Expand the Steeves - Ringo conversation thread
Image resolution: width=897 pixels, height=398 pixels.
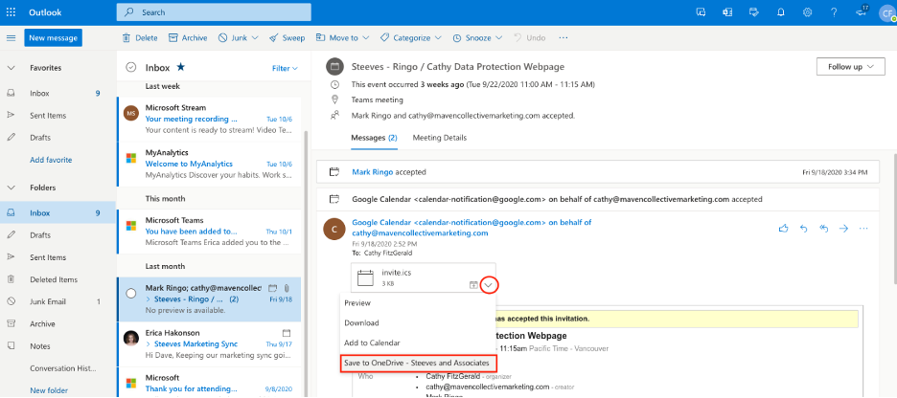[149, 299]
